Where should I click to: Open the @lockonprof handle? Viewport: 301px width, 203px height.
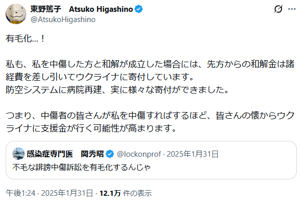tap(139, 154)
